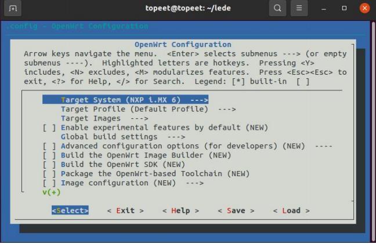The image size is (376, 244).
Task: Close the terminal with red X
Action: coord(365,9)
